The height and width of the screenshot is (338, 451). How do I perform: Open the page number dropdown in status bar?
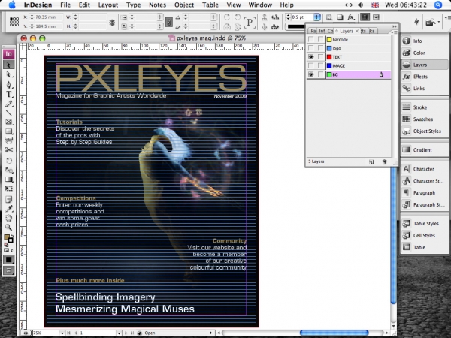pos(119,333)
